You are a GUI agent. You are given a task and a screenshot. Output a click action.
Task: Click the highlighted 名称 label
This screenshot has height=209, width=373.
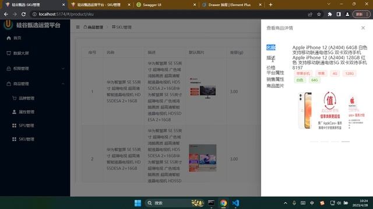click(x=271, y=48)
